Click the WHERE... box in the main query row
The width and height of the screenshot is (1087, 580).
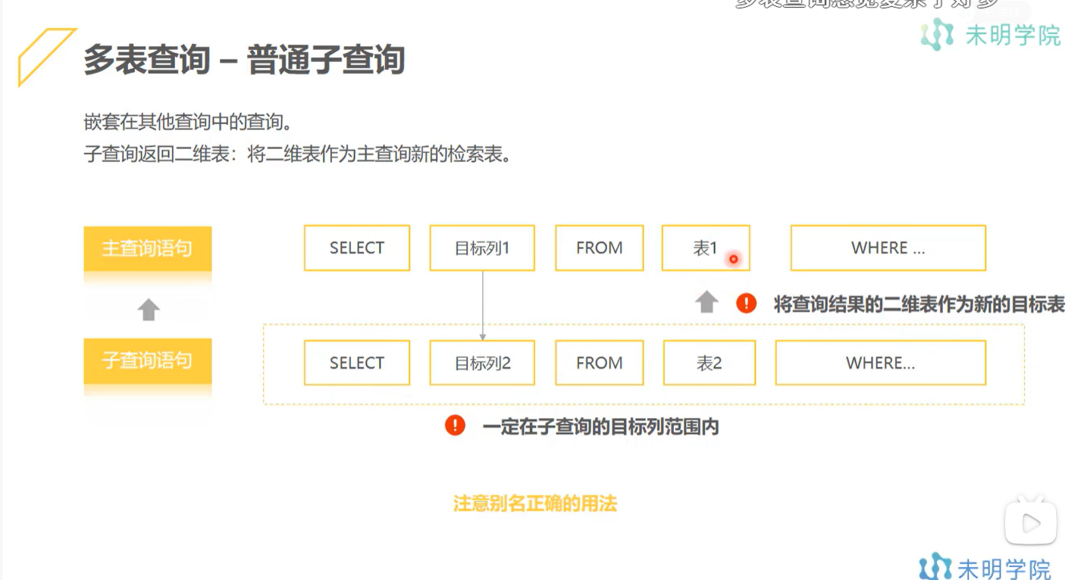887,248
